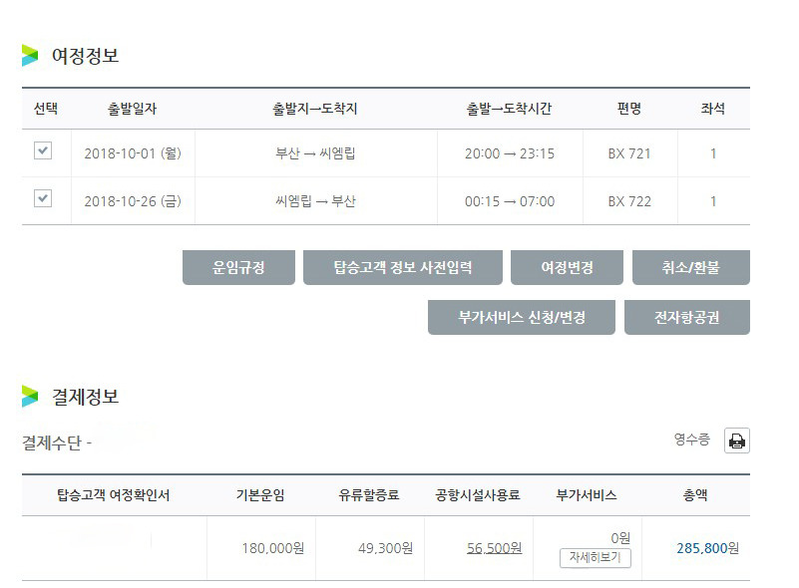Click the 부산 → 씨엠립 route cell
The height and width of the screenshot is (588, 799).
point(313,151)
